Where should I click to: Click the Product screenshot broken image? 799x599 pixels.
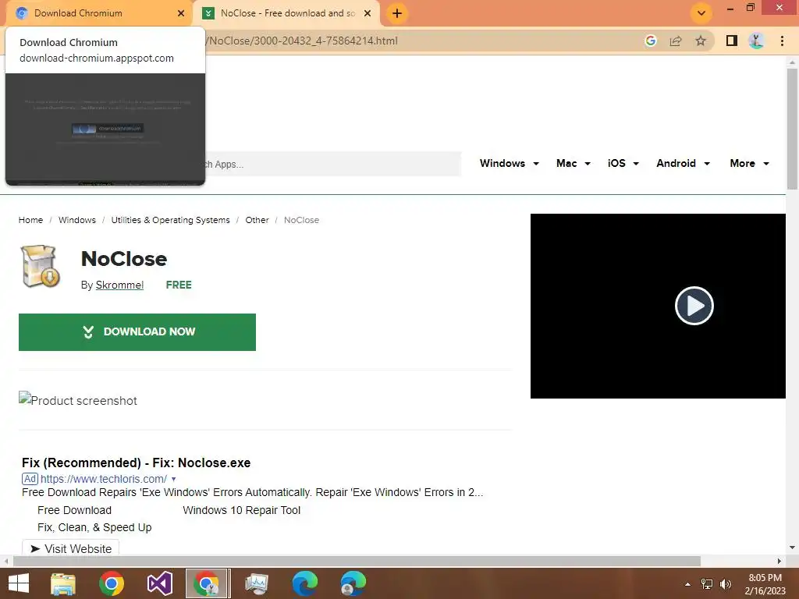[x=78, y=400]
